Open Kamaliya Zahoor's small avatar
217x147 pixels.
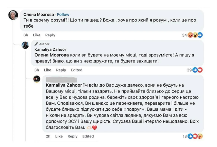tap(25, 45)
